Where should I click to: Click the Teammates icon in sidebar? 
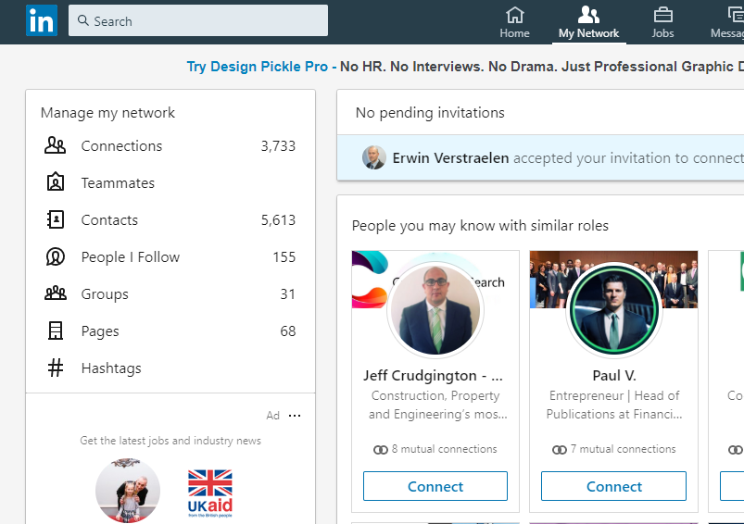(x=56, y=182)
